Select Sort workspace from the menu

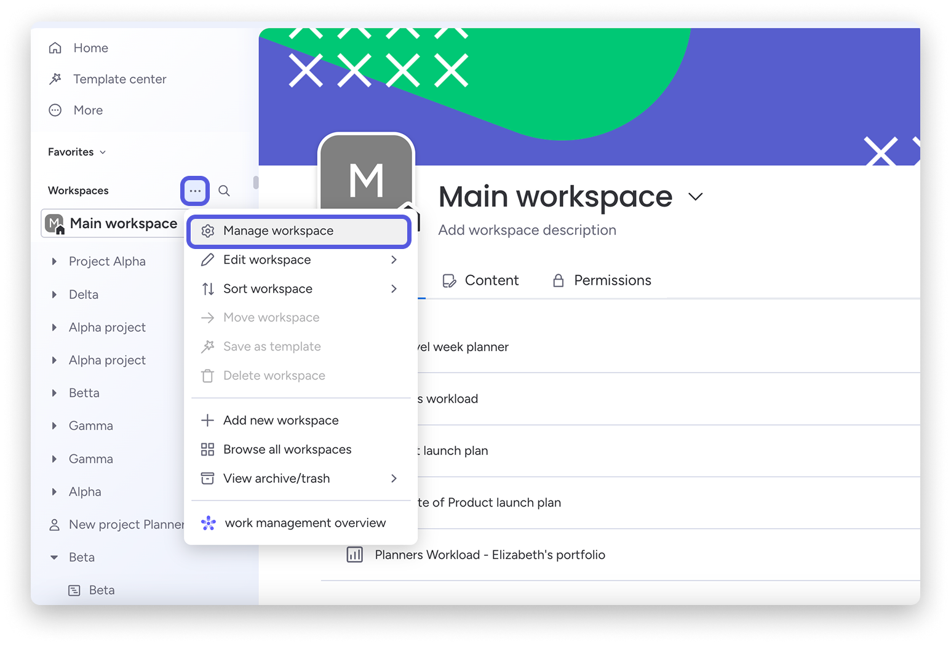[268, 288]
